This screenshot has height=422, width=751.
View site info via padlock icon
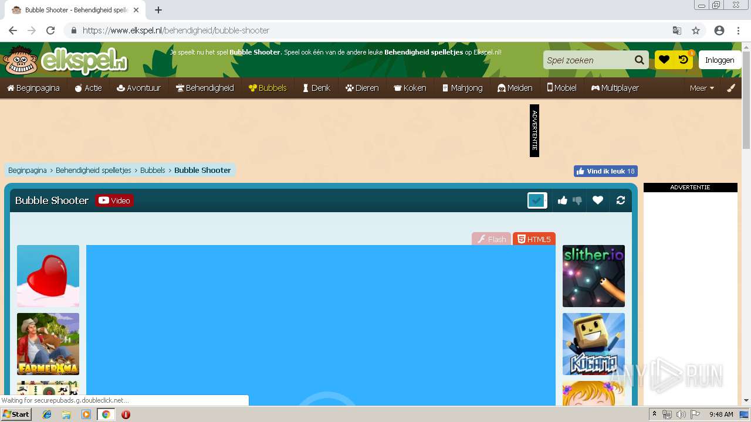tap(73, 30)
